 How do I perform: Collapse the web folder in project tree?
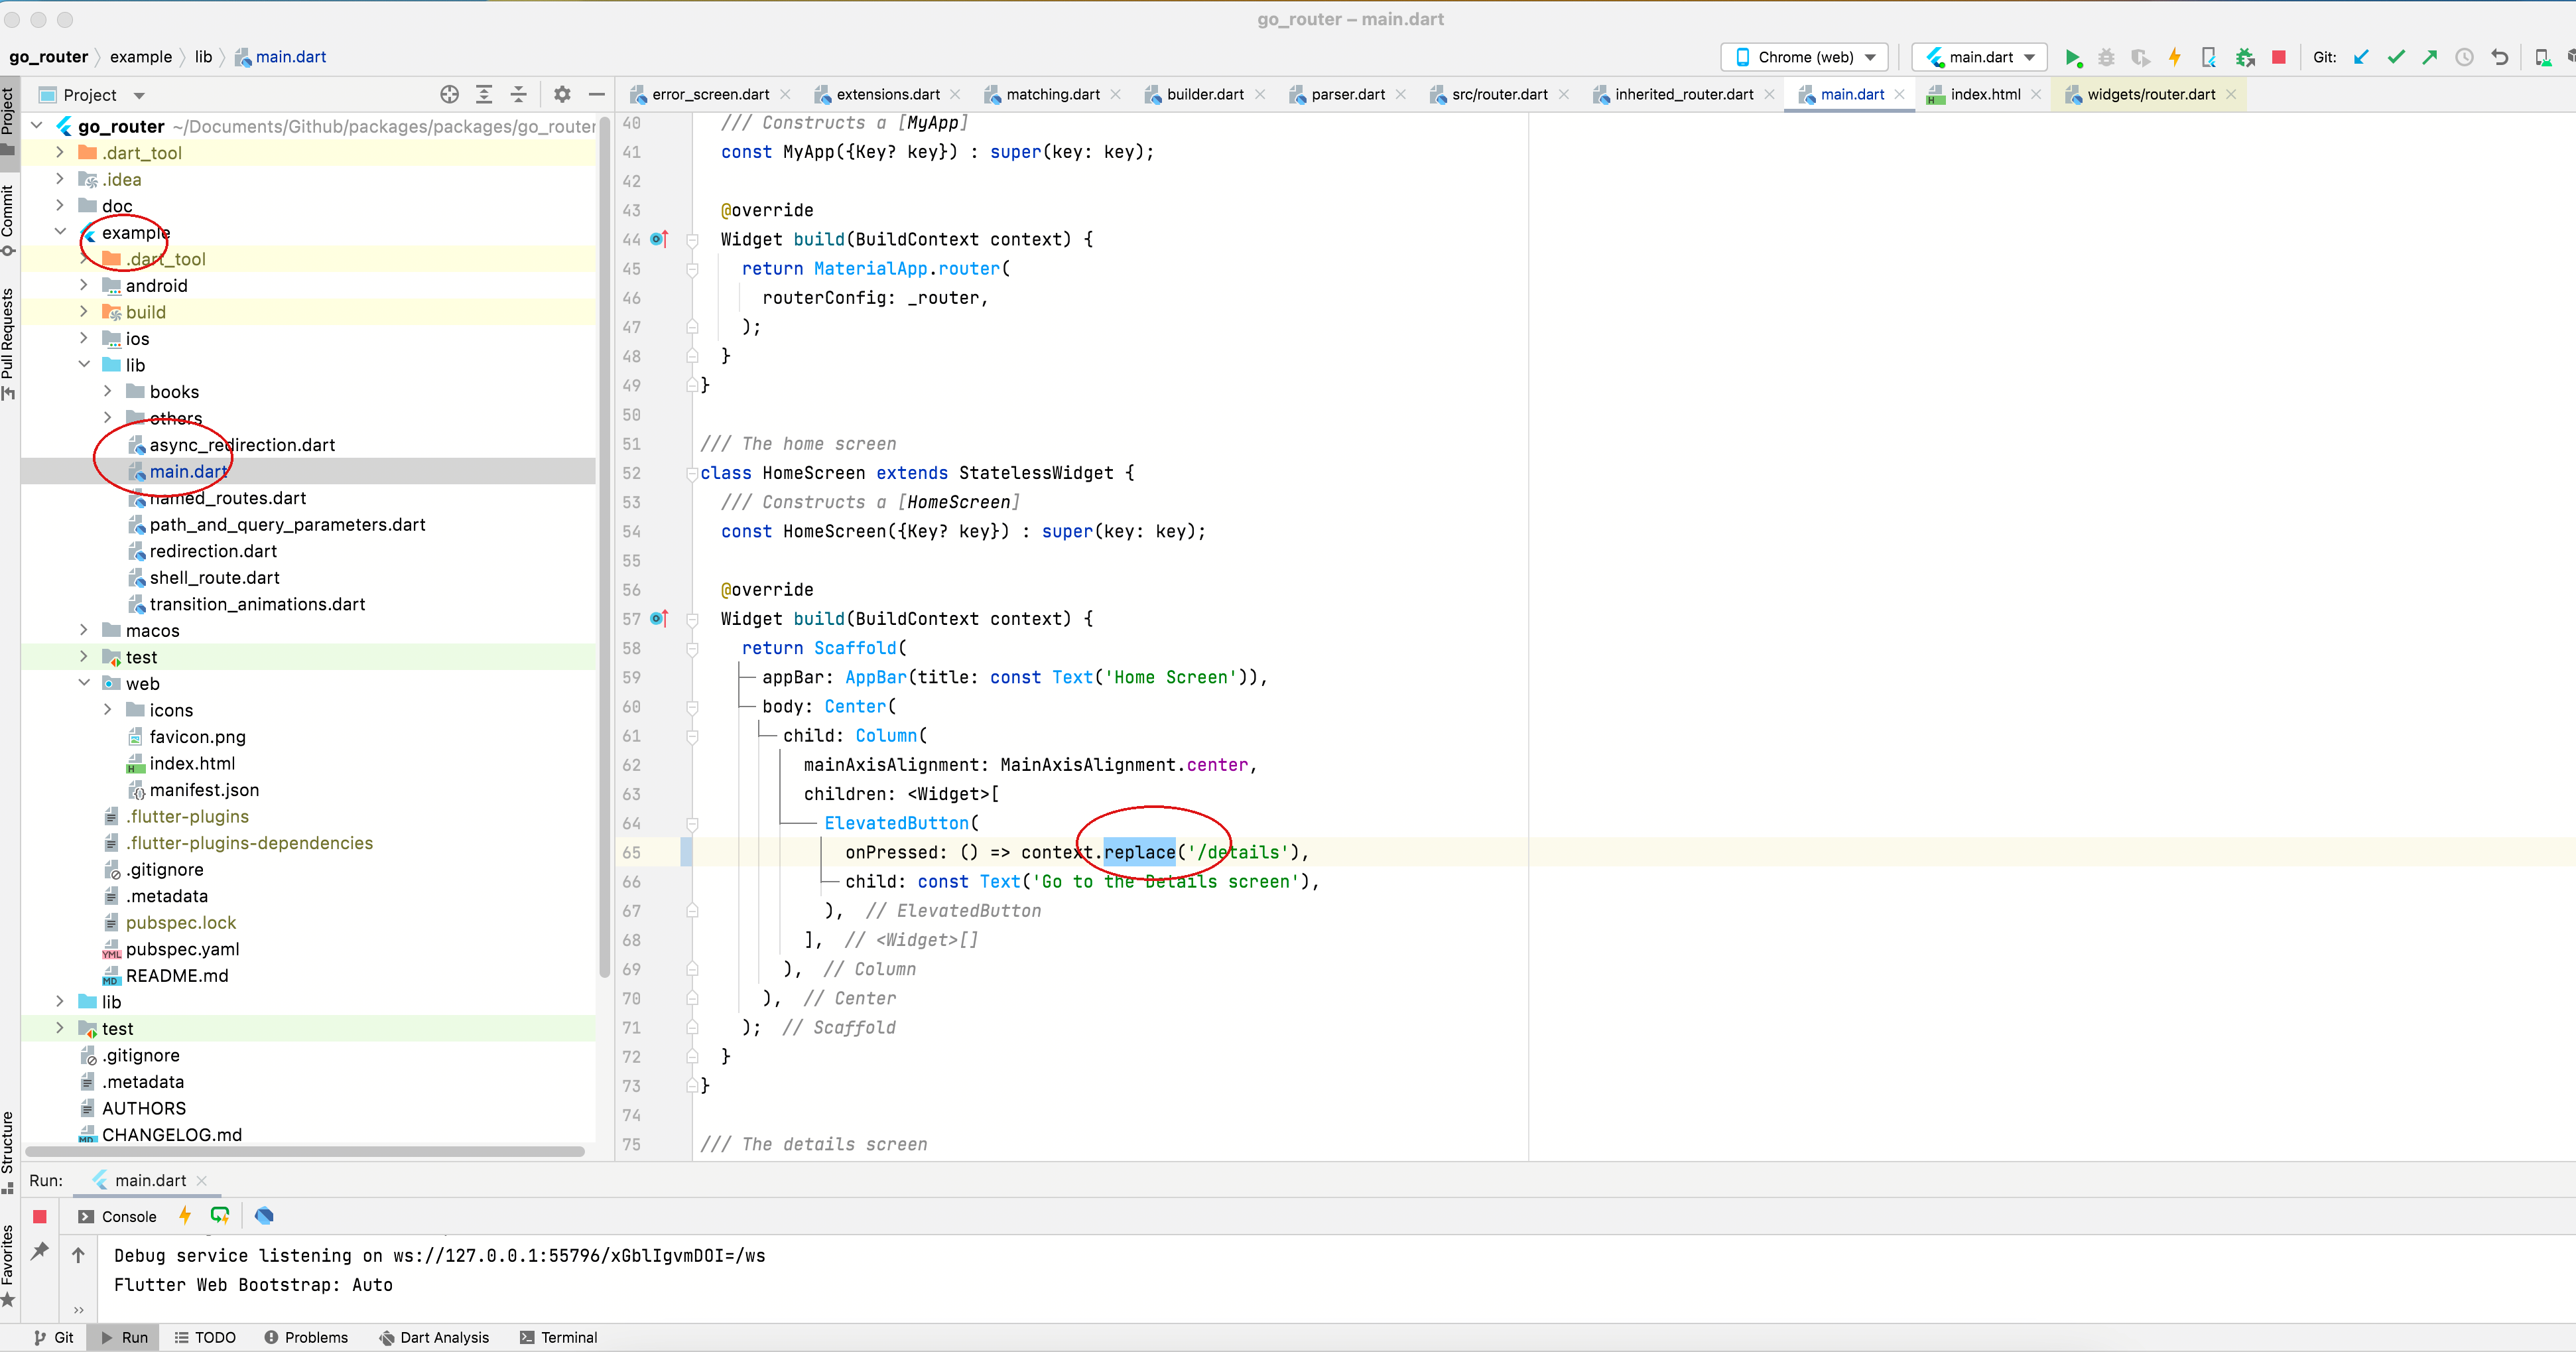[x=84, y=683]
